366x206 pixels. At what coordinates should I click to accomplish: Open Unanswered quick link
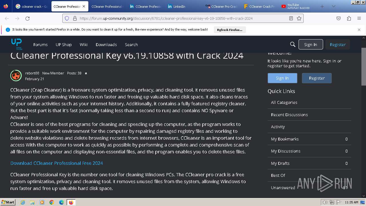pos(309,187)
